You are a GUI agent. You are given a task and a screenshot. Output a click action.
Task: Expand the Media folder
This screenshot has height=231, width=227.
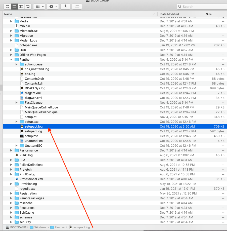click(x=11, y=21)
